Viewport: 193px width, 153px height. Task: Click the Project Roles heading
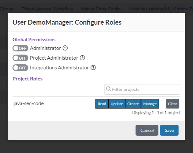coord(28,79)
